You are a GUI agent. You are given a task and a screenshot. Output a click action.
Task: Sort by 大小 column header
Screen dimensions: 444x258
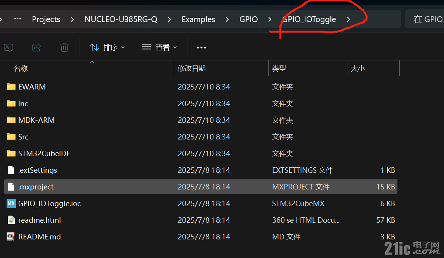357,69
